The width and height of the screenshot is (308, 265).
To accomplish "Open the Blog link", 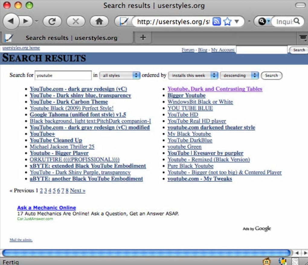I will pos(203,50).
